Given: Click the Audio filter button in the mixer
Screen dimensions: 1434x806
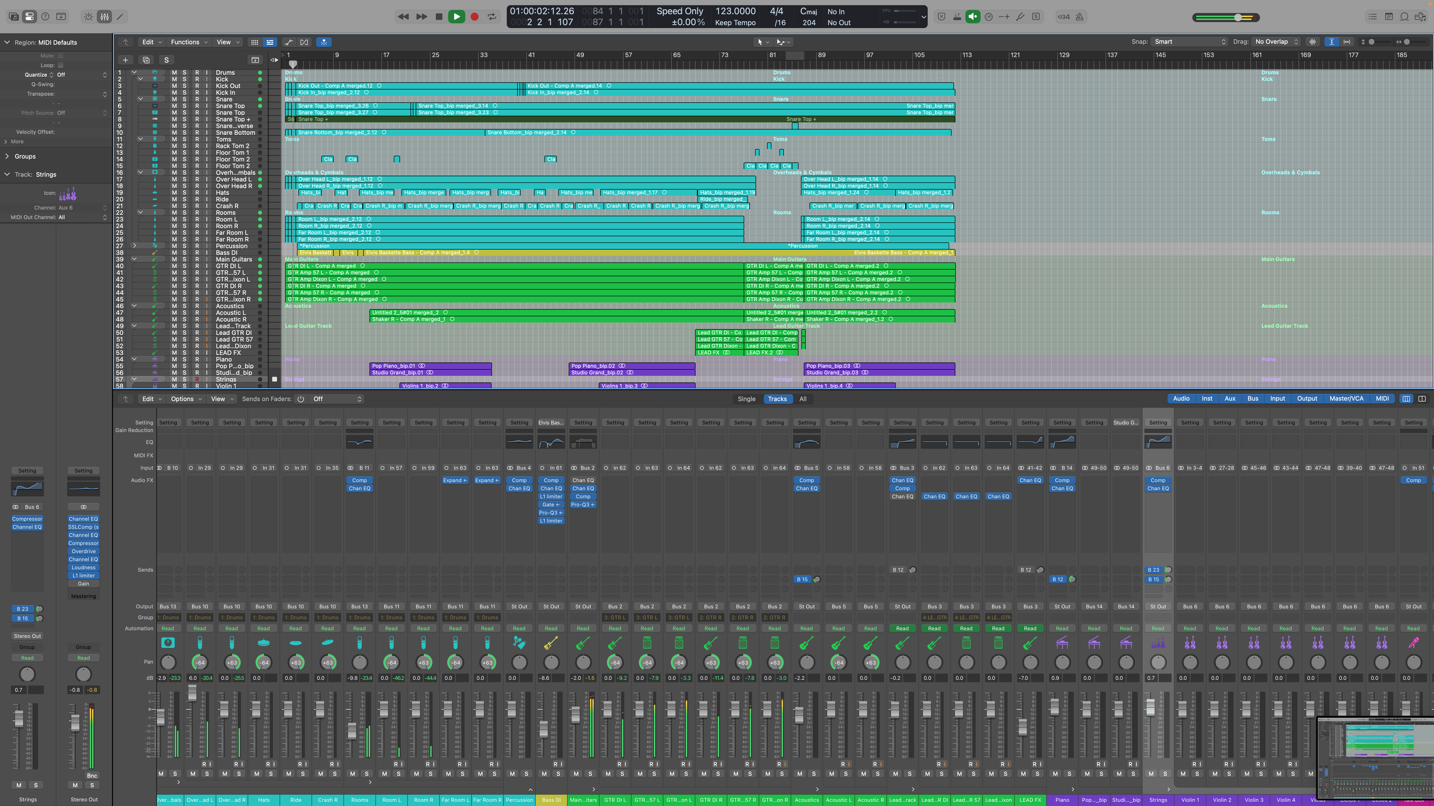Looking at the screenshot, I should [1181, 398].
